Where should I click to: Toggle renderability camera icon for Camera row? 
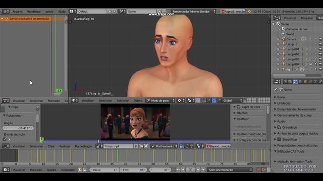(320, 39)
